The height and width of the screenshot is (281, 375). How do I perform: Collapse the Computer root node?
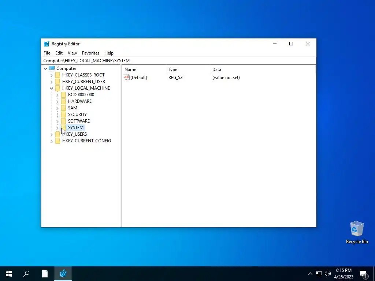(45, 68)
